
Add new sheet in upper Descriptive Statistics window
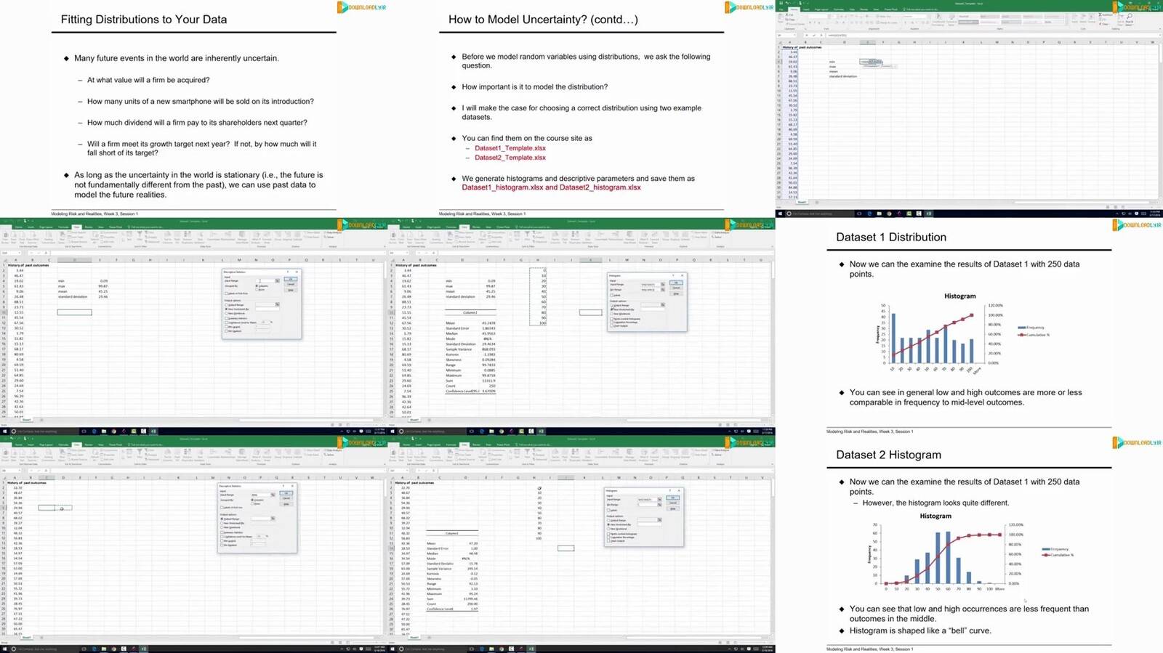(x=41, y=420)
